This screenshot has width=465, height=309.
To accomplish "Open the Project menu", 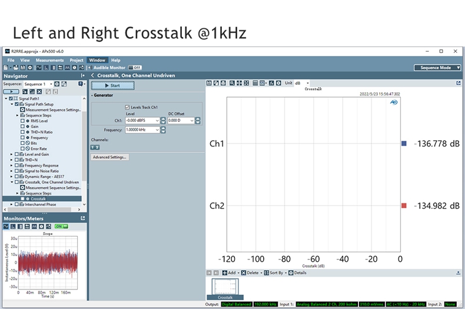I will [77, 60].
